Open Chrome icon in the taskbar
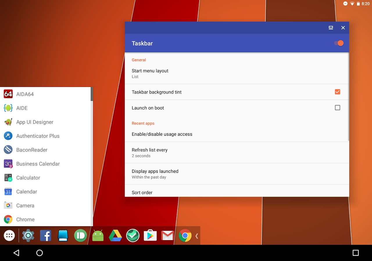 pyautogui.click(x=185, y=235)
